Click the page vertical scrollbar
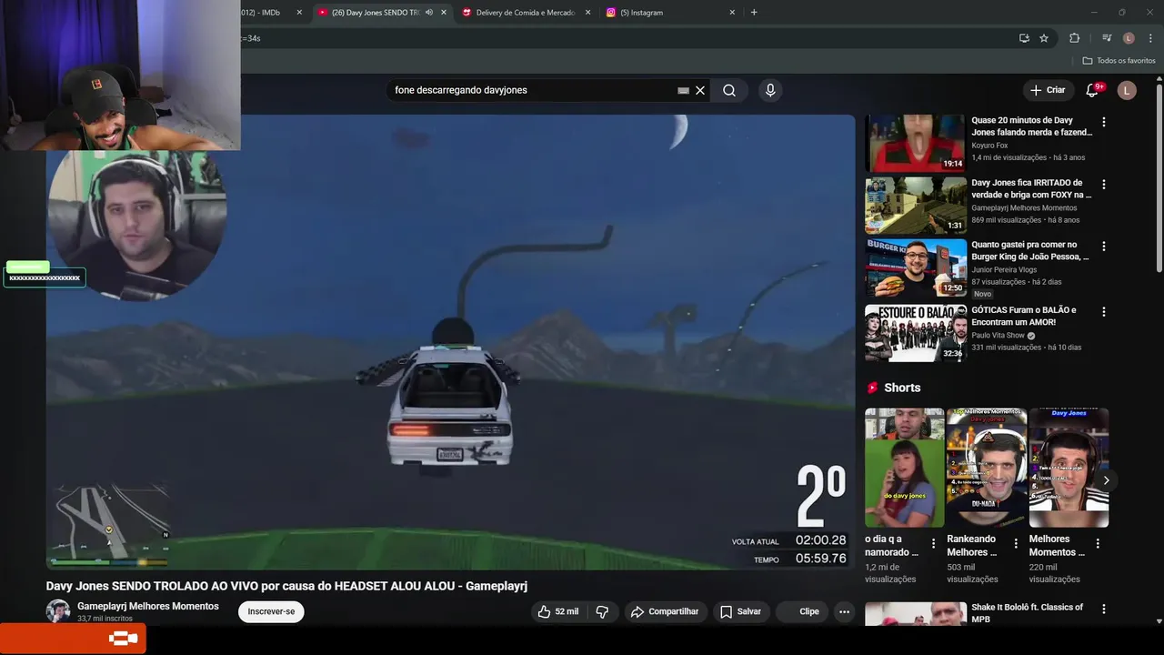 (x=1159, y=177)
